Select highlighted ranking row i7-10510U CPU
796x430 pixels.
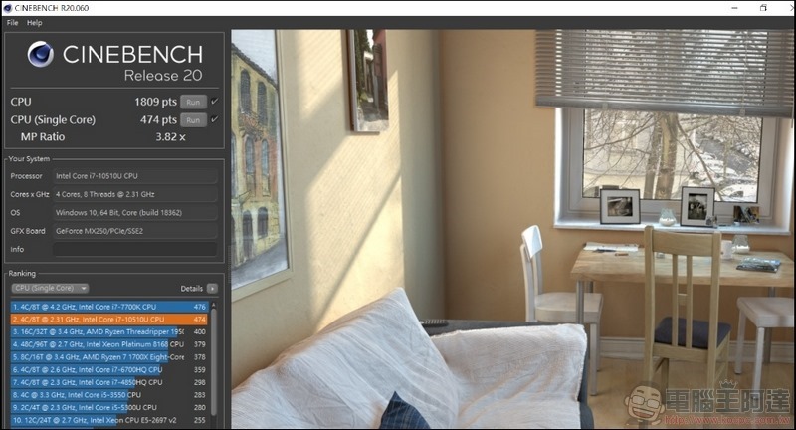point(109,320)
